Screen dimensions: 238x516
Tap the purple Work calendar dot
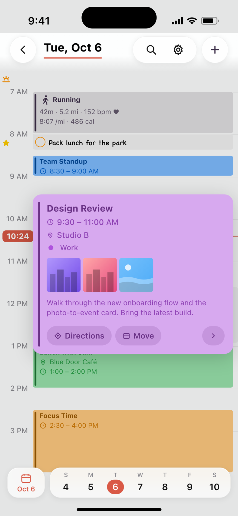point(51,248)
